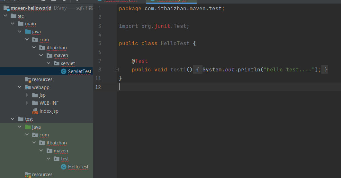Click the HelloTest class name in editor
This screenshot has height=178, width=341.
tap(175, 44)
